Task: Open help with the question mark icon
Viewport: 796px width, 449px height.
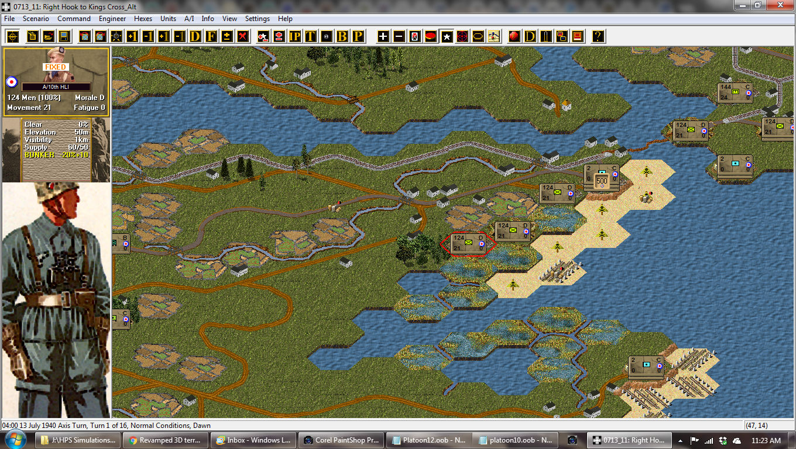Action: pos(598,36)
